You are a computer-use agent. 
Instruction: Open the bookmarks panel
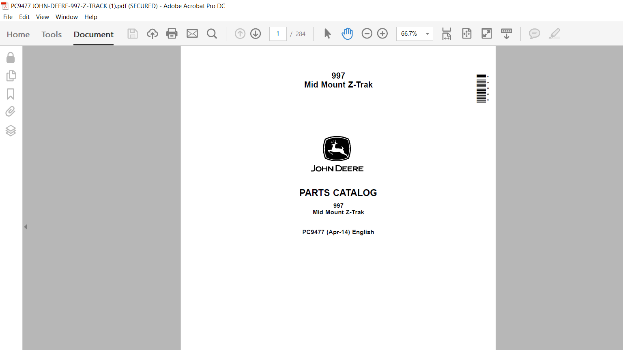click(x=11, y=94)
